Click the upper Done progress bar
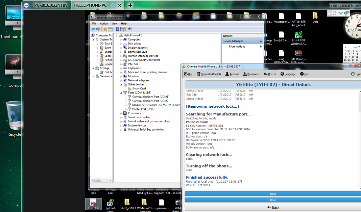361x212 pixels. [273, 194]
